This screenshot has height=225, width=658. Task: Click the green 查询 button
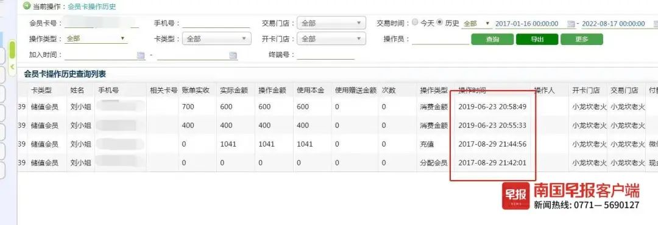pyautogui.click(x=492, y=40)
